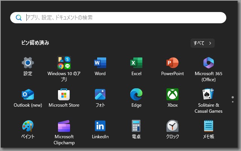Launch the メモ帳 (Notepad) app
241x151 pixels.
(209, 130)
